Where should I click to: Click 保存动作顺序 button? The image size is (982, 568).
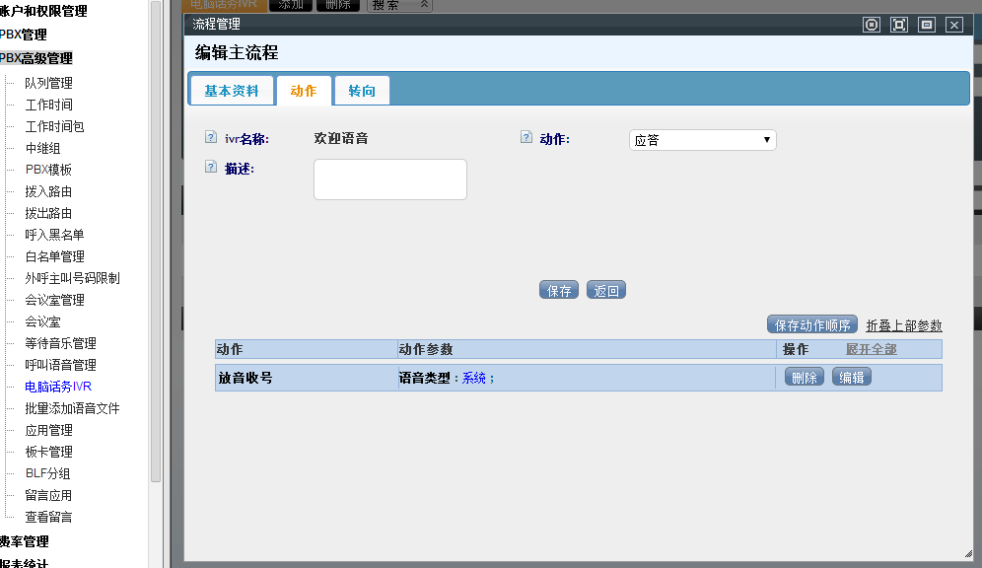click(x=811, y=325)
